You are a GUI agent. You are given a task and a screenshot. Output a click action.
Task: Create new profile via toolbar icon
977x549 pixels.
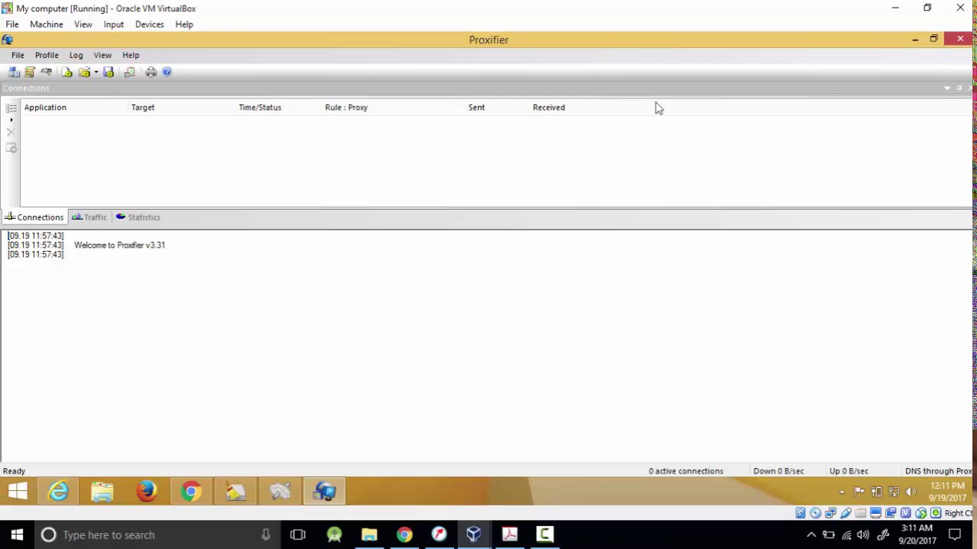point(66,72)
